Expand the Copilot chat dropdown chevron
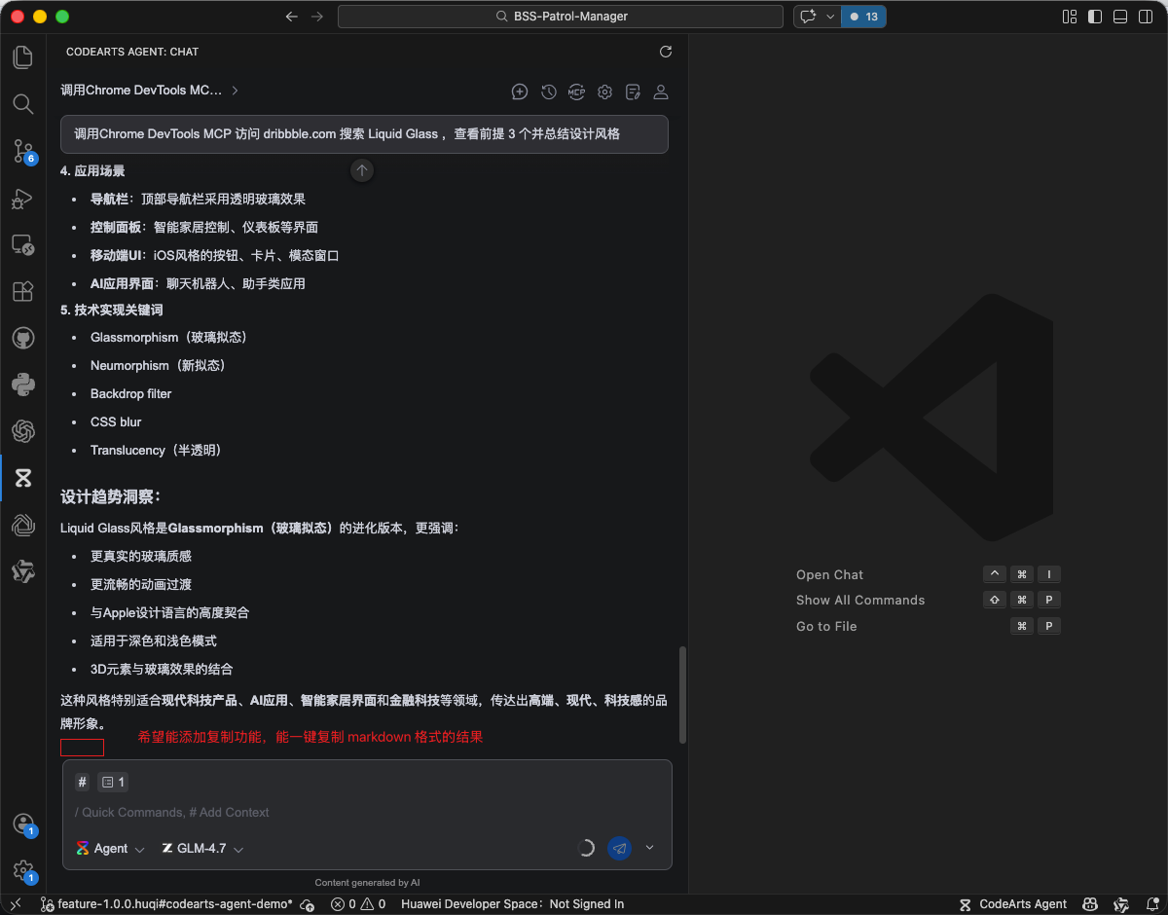Viewport: 1168px width, 915px height. click(x=830, y=17)
